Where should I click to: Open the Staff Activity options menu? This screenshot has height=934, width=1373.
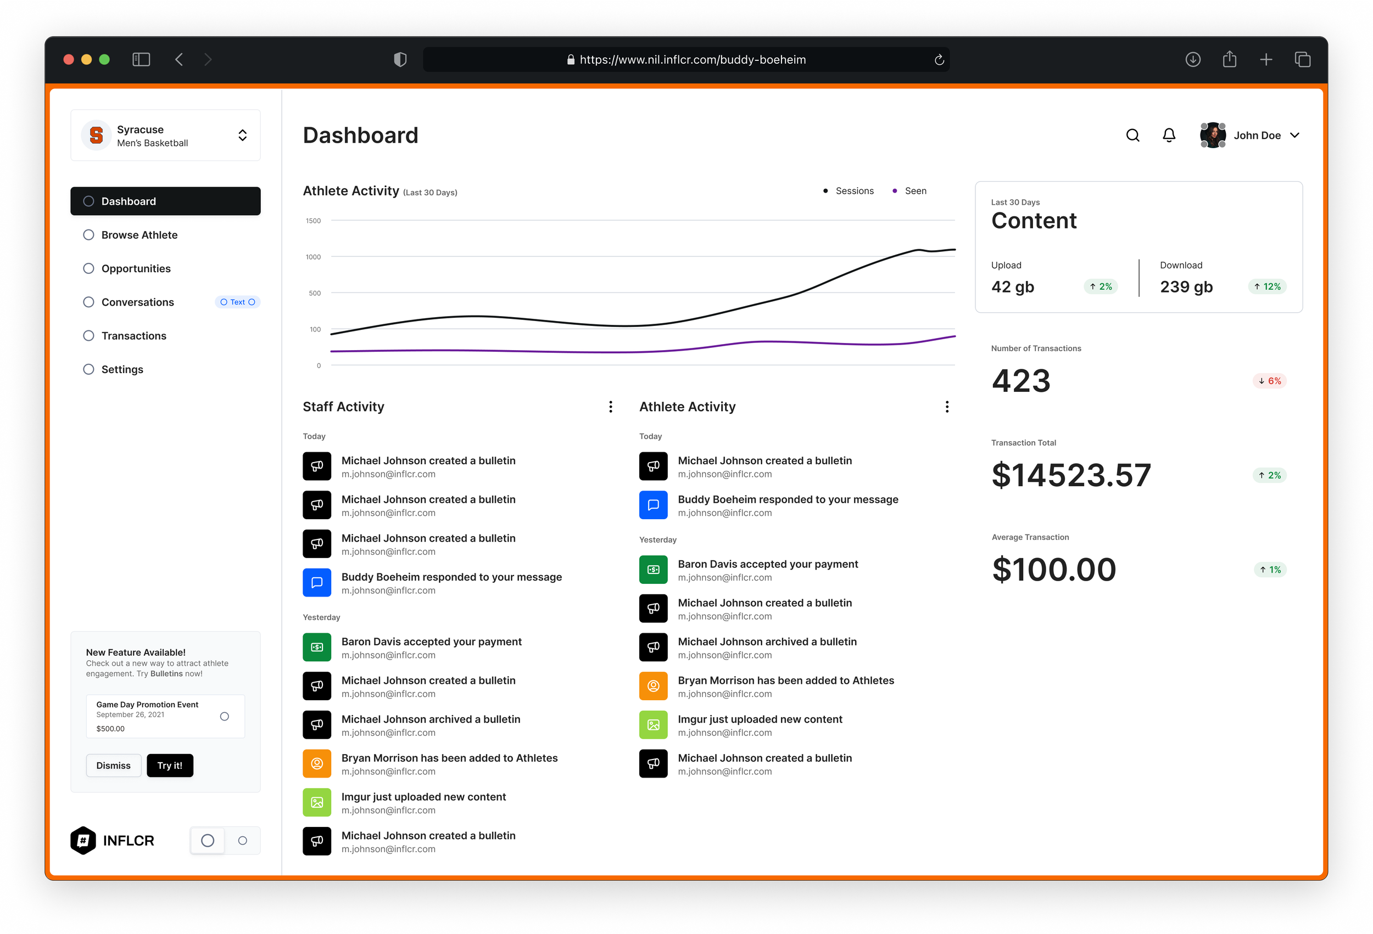[x=610, y=406]
